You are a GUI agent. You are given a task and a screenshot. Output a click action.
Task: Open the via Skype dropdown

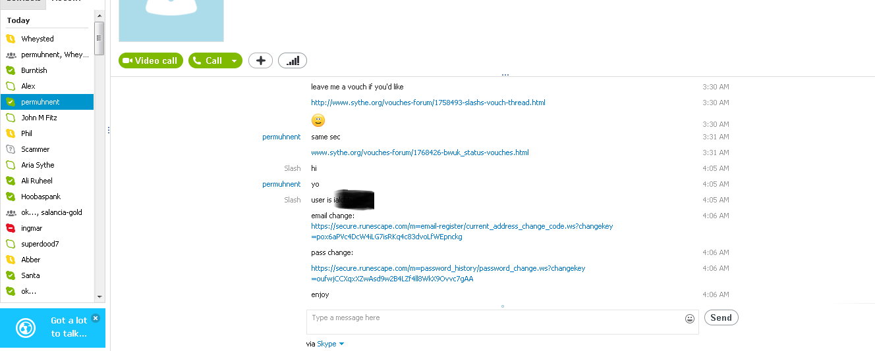(x=331, y=344)
